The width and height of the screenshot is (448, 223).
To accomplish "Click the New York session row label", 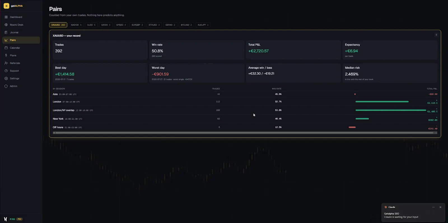I will pos(58,119).
